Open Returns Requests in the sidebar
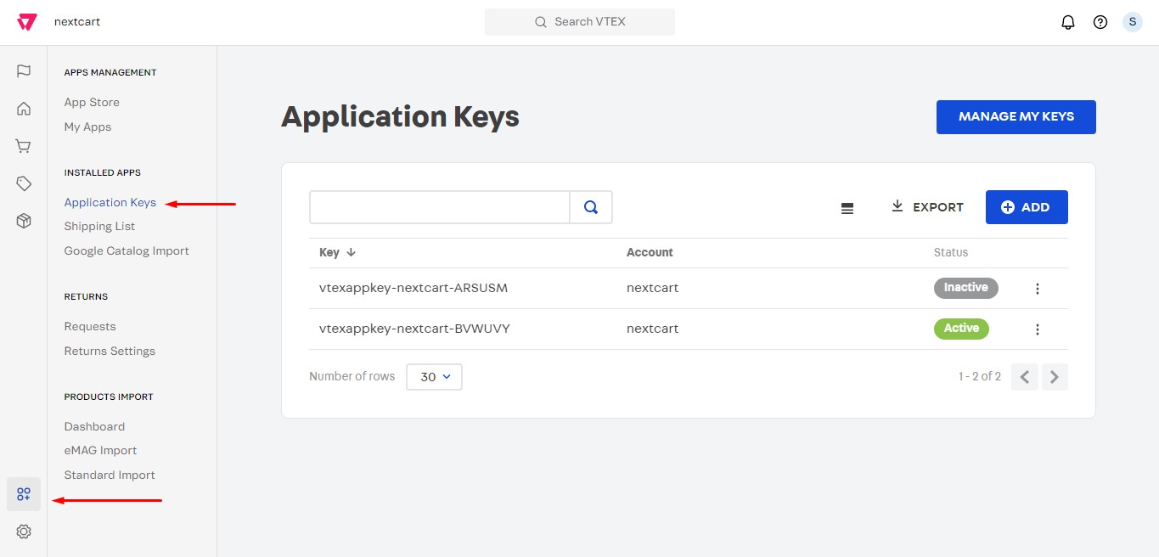The height and width of the screenshot is (557, 1159). tap(90, 326)
